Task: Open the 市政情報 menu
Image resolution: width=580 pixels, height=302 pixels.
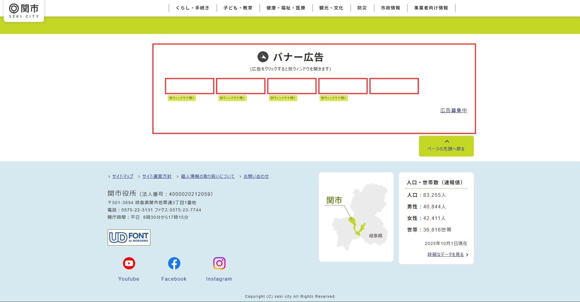Action: [x=391, y=8]
